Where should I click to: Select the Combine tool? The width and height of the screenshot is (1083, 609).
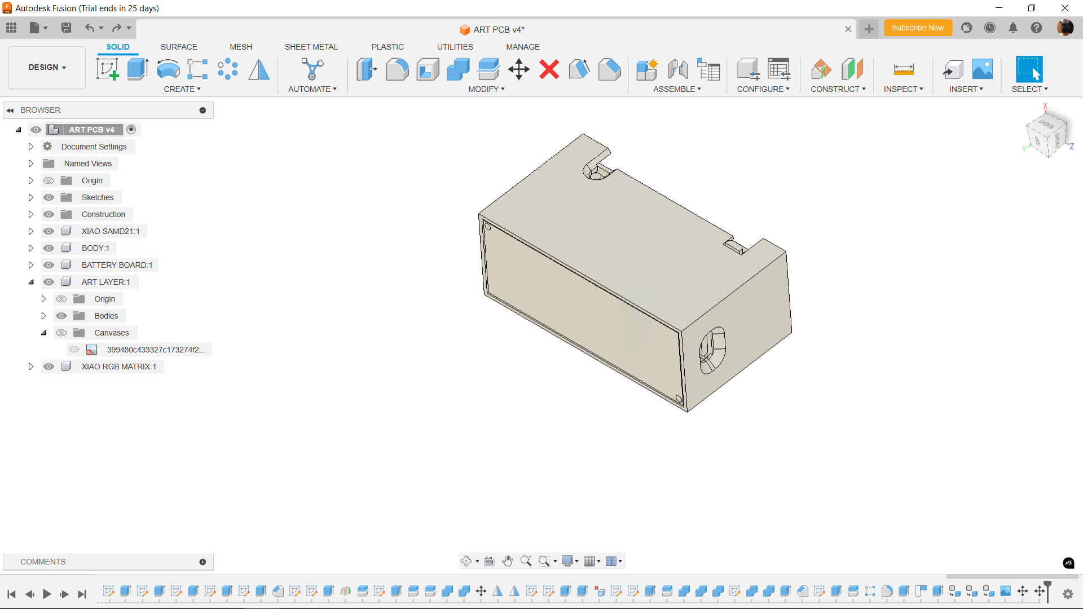tap(458, 69)
